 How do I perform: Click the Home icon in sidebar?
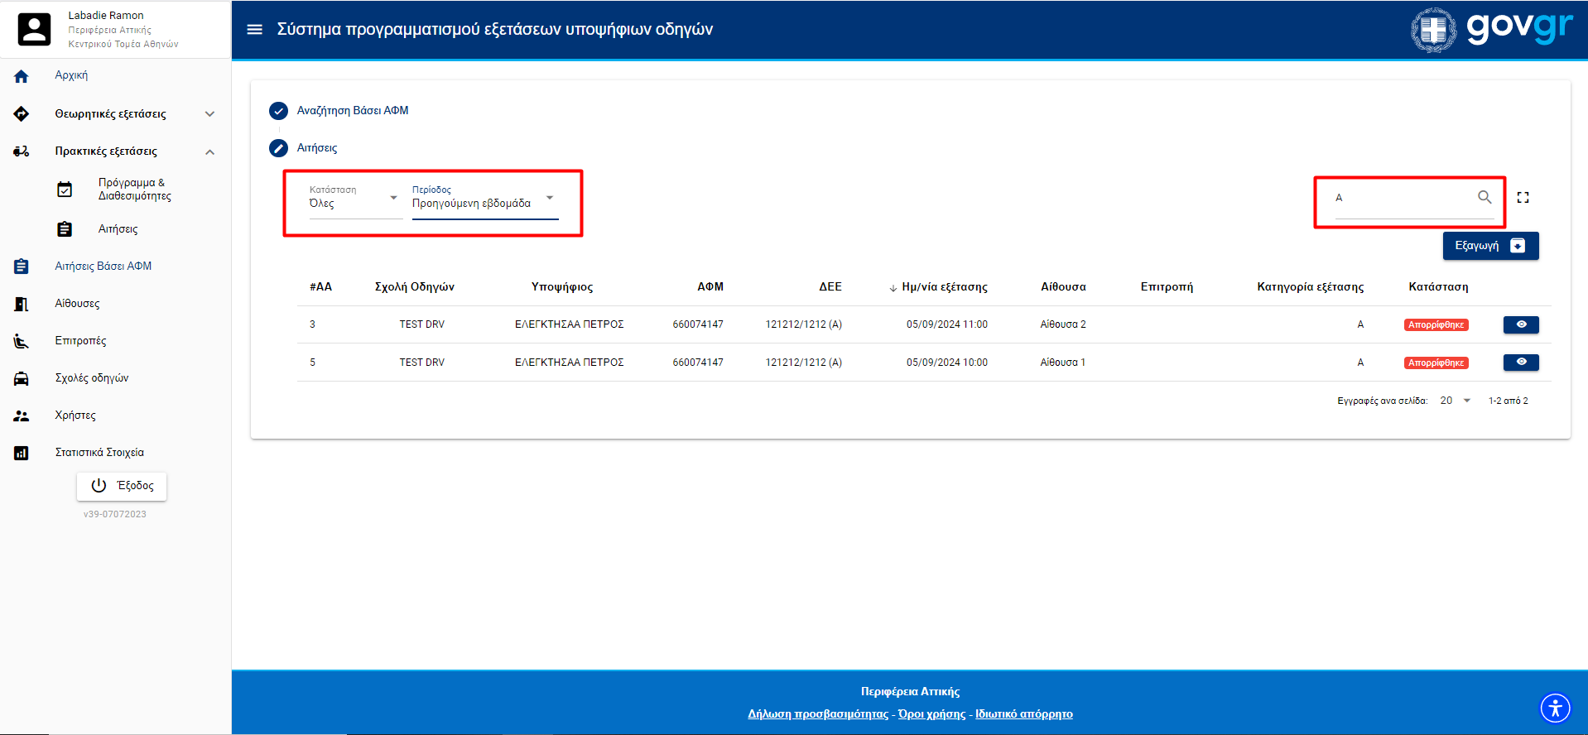pyautogui.click(x=22, y=76)
